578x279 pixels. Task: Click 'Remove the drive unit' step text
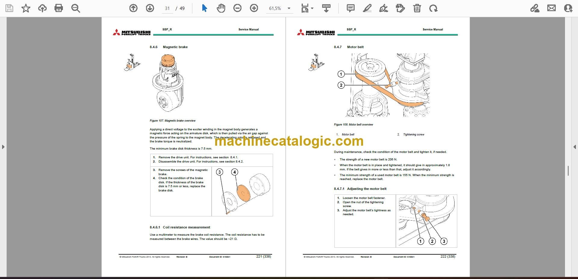point(198,157)
